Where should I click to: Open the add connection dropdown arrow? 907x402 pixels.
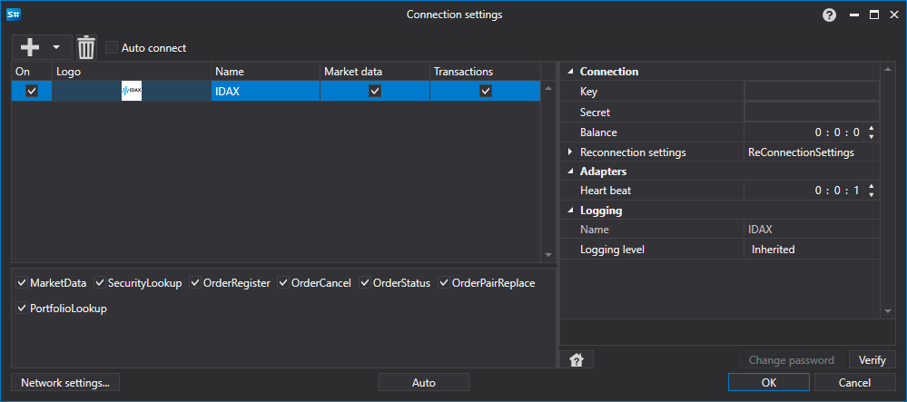[x=56, y=47]
